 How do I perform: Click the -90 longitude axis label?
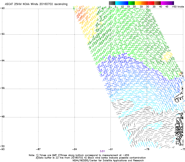click(2, 149)
